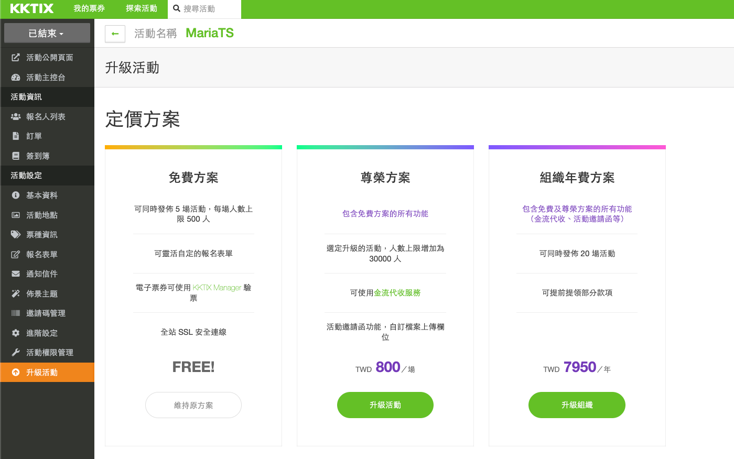
Task: Open the 活動主控台 dashboard icon
Action: 16,78
